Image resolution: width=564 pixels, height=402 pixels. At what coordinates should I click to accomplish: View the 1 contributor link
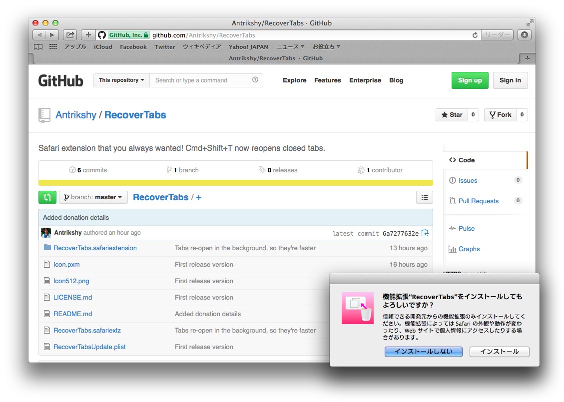(x=380, y=170)
